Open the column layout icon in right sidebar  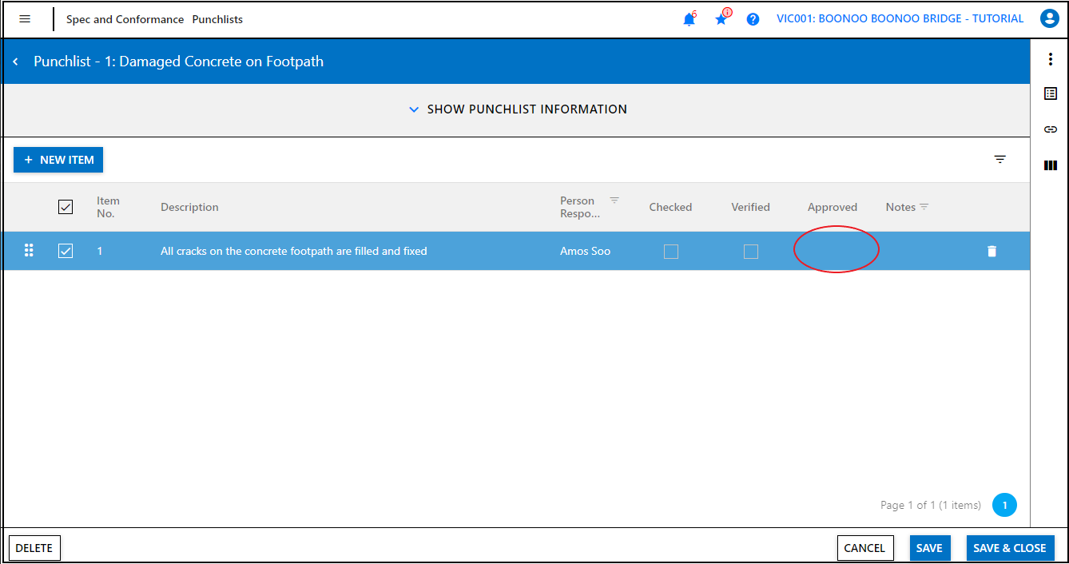point(1051,165)
